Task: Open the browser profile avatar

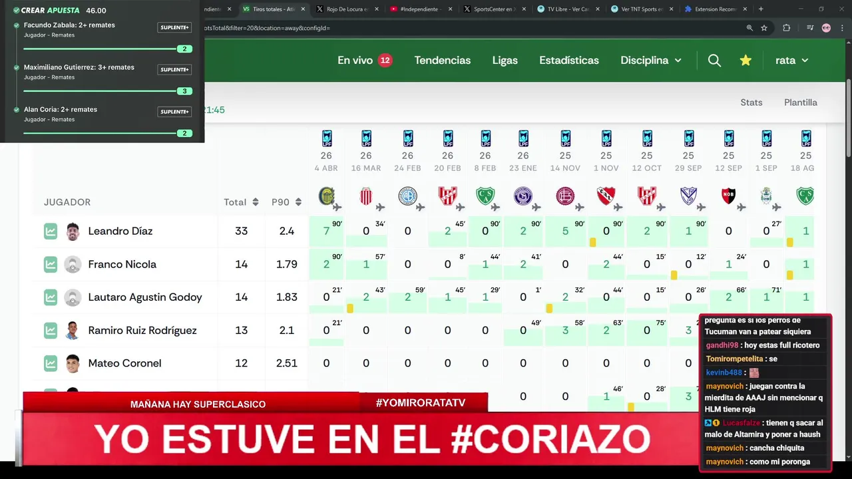Action: (x=826, y=28)
